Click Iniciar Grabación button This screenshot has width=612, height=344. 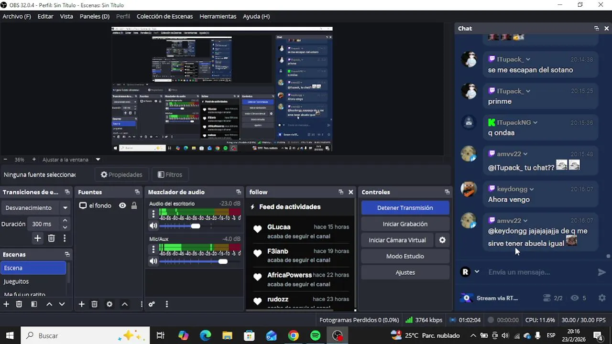point(405,224)
